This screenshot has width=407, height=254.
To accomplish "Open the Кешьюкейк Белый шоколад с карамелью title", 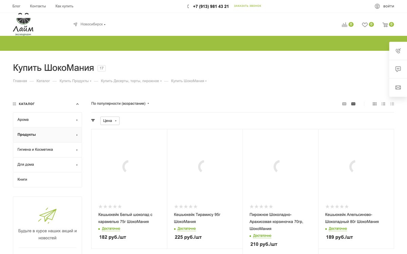I will click(x=125, y=218).
